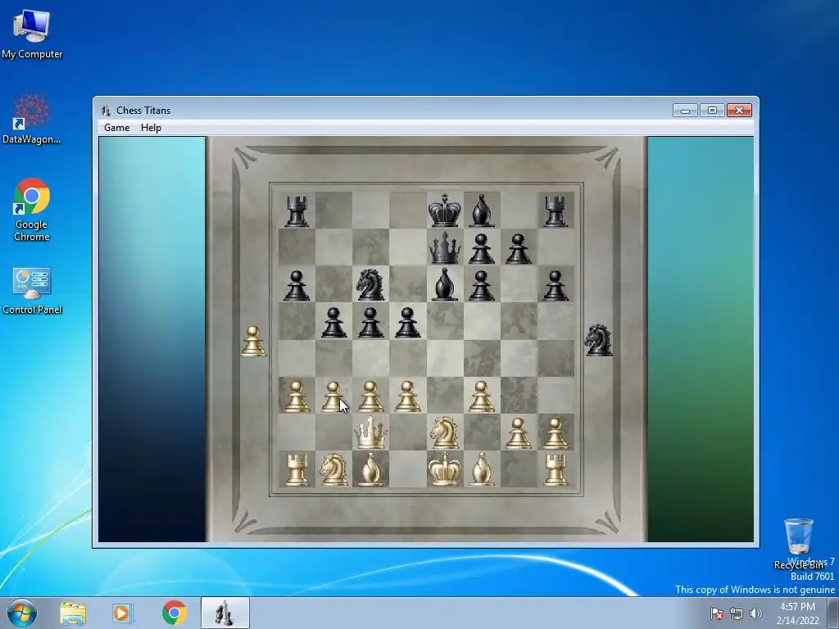Select the black pawn on a6

pos(297,286)
